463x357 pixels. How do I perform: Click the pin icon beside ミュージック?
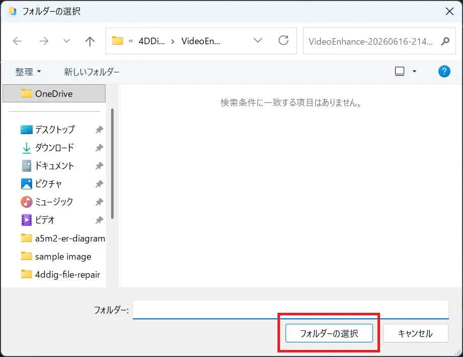point(99,202)
